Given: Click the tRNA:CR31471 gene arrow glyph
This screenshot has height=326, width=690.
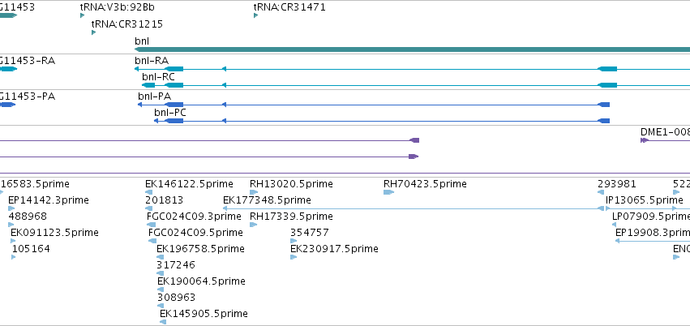Looking at the screenshot, I should tap(255, 16).
